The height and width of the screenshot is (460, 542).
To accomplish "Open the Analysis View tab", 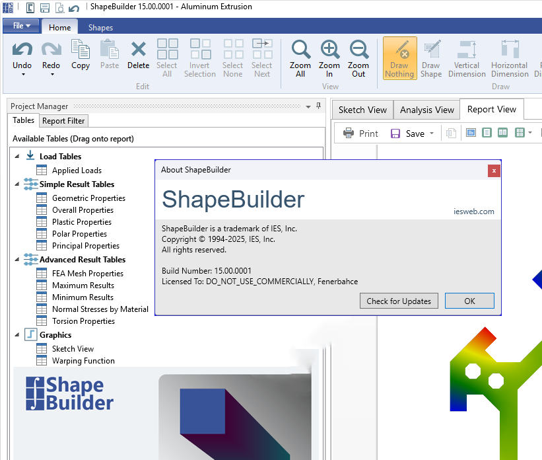I will pyautogui.click(x=427, y=110).
